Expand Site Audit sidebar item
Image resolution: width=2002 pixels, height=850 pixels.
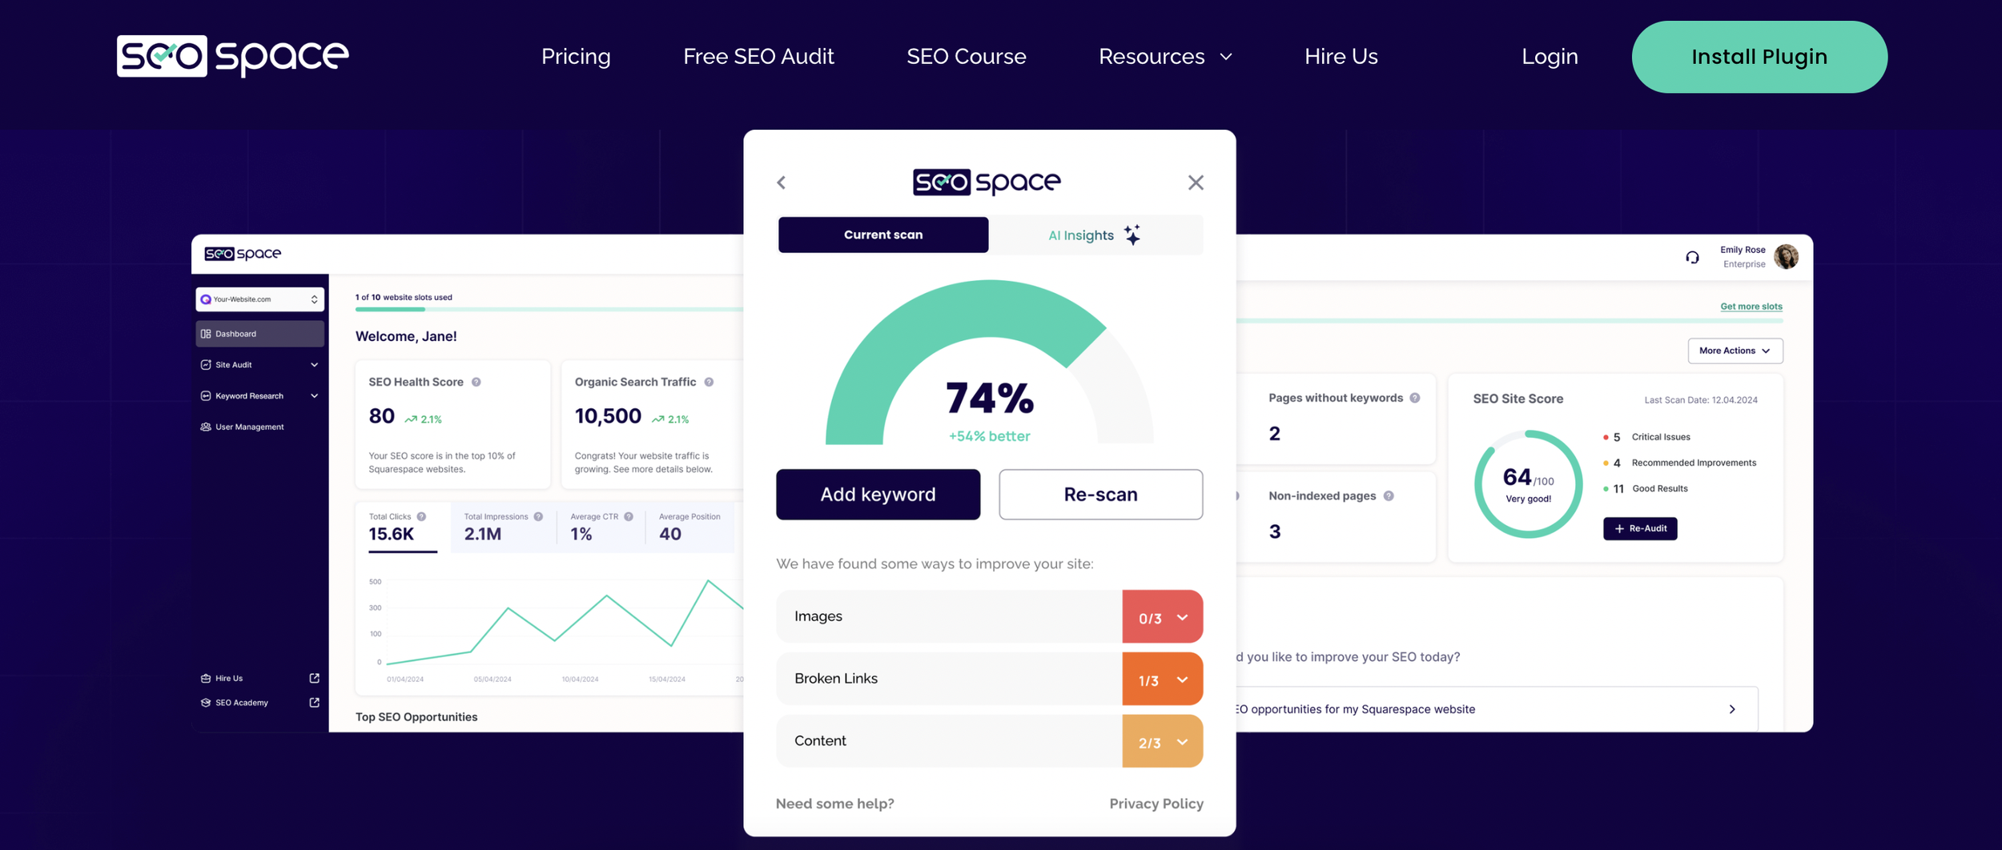point(259,365)
